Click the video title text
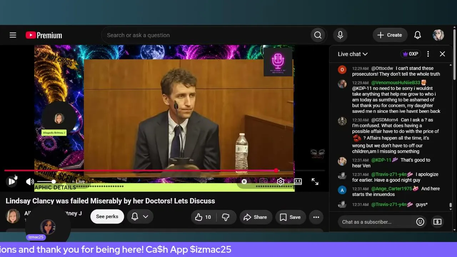457x257 pixels. pos(110,201)
